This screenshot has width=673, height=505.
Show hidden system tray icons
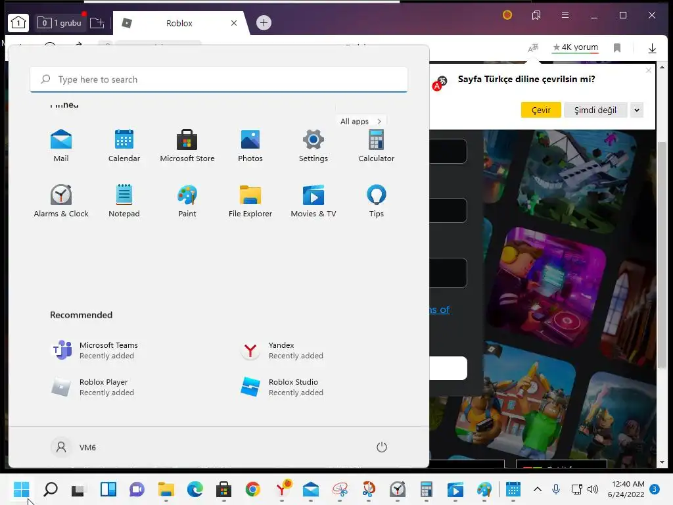tap(538, 489)
